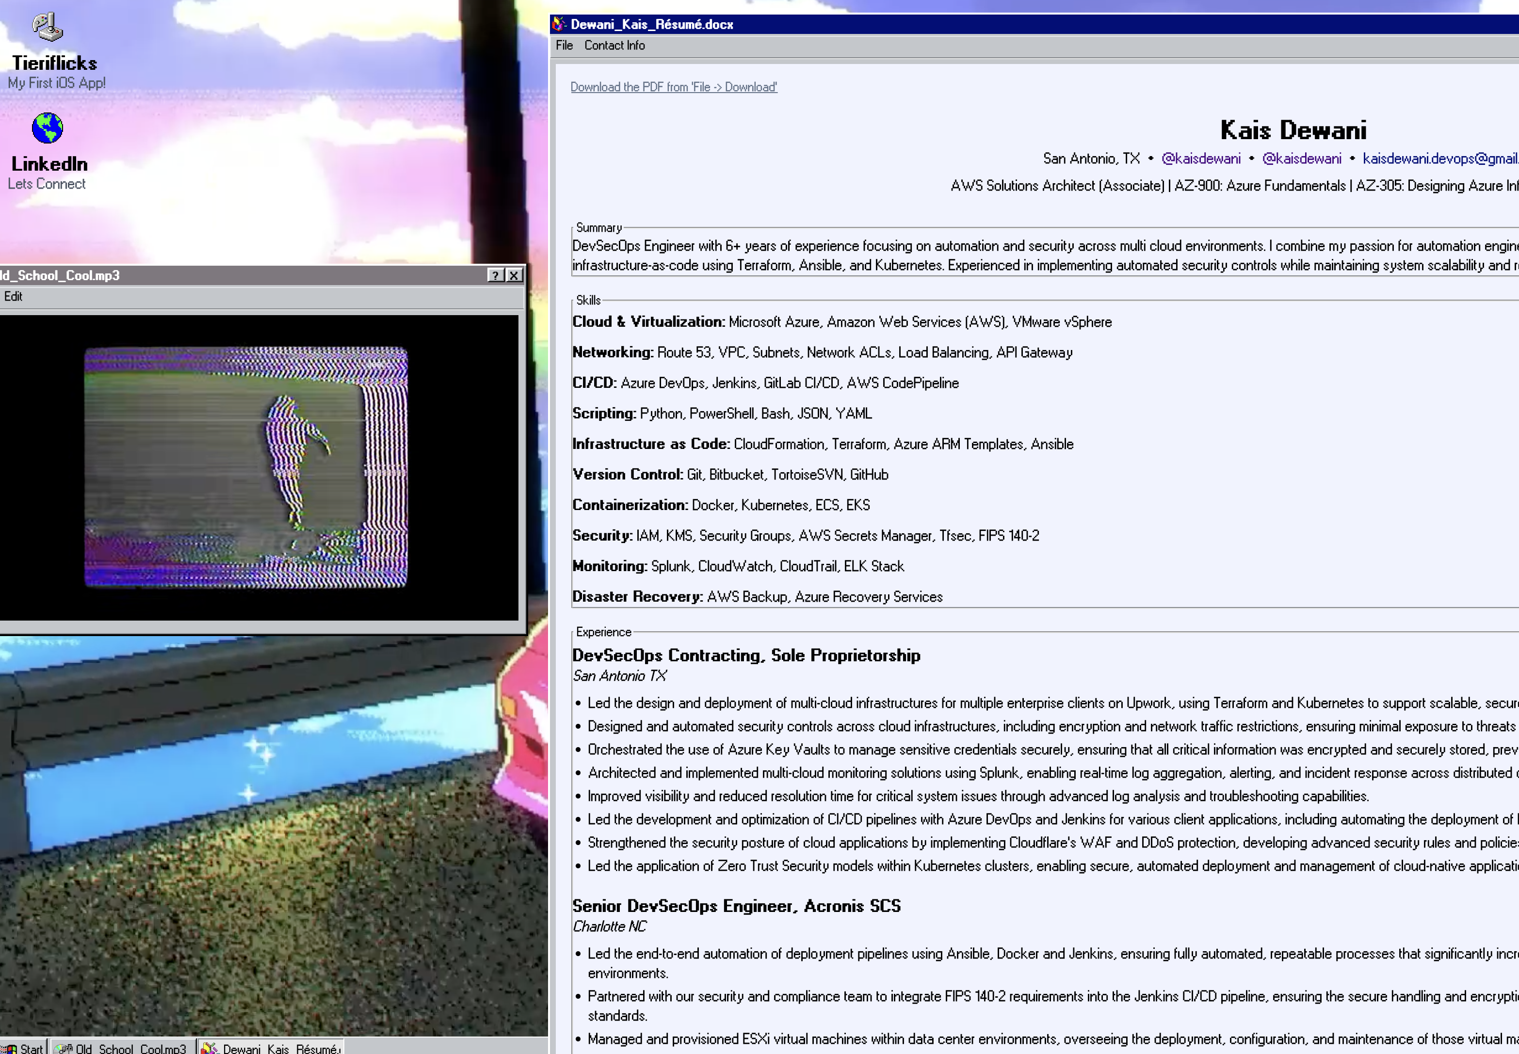Open the Contact Info menu
This screenshot has height=1054, width=1519.
pos(614,46)
